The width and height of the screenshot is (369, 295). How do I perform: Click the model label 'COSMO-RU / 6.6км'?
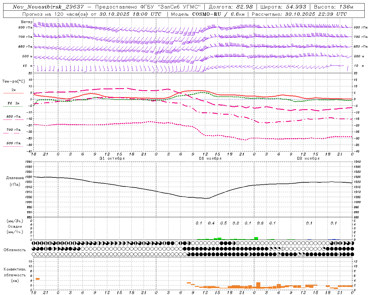click(219, 14)
